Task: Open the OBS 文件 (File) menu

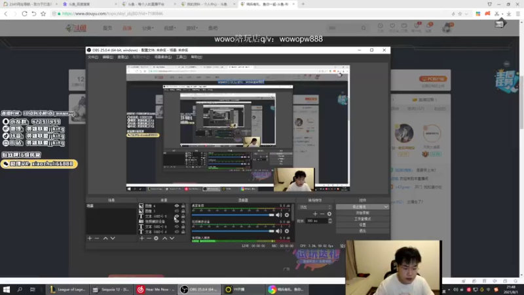Action: click(92, 57)
